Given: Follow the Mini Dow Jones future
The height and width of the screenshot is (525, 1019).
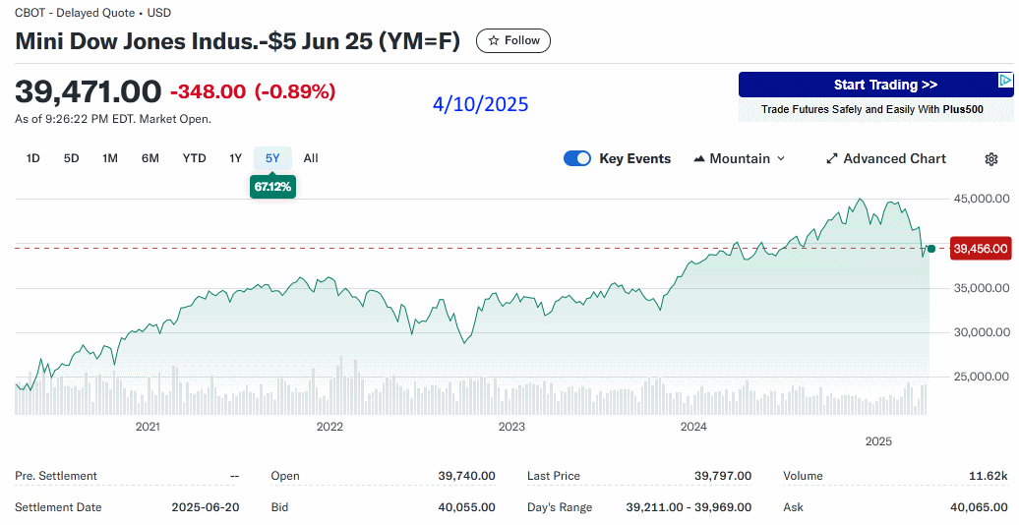Looking at the screenshot, I should pos(513,41).
